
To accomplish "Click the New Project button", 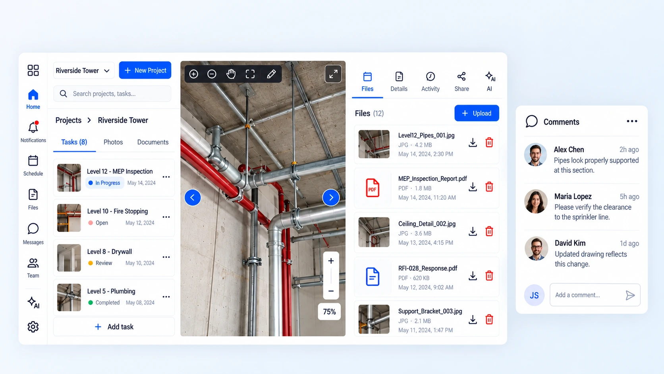I will [x=145, y=70].
